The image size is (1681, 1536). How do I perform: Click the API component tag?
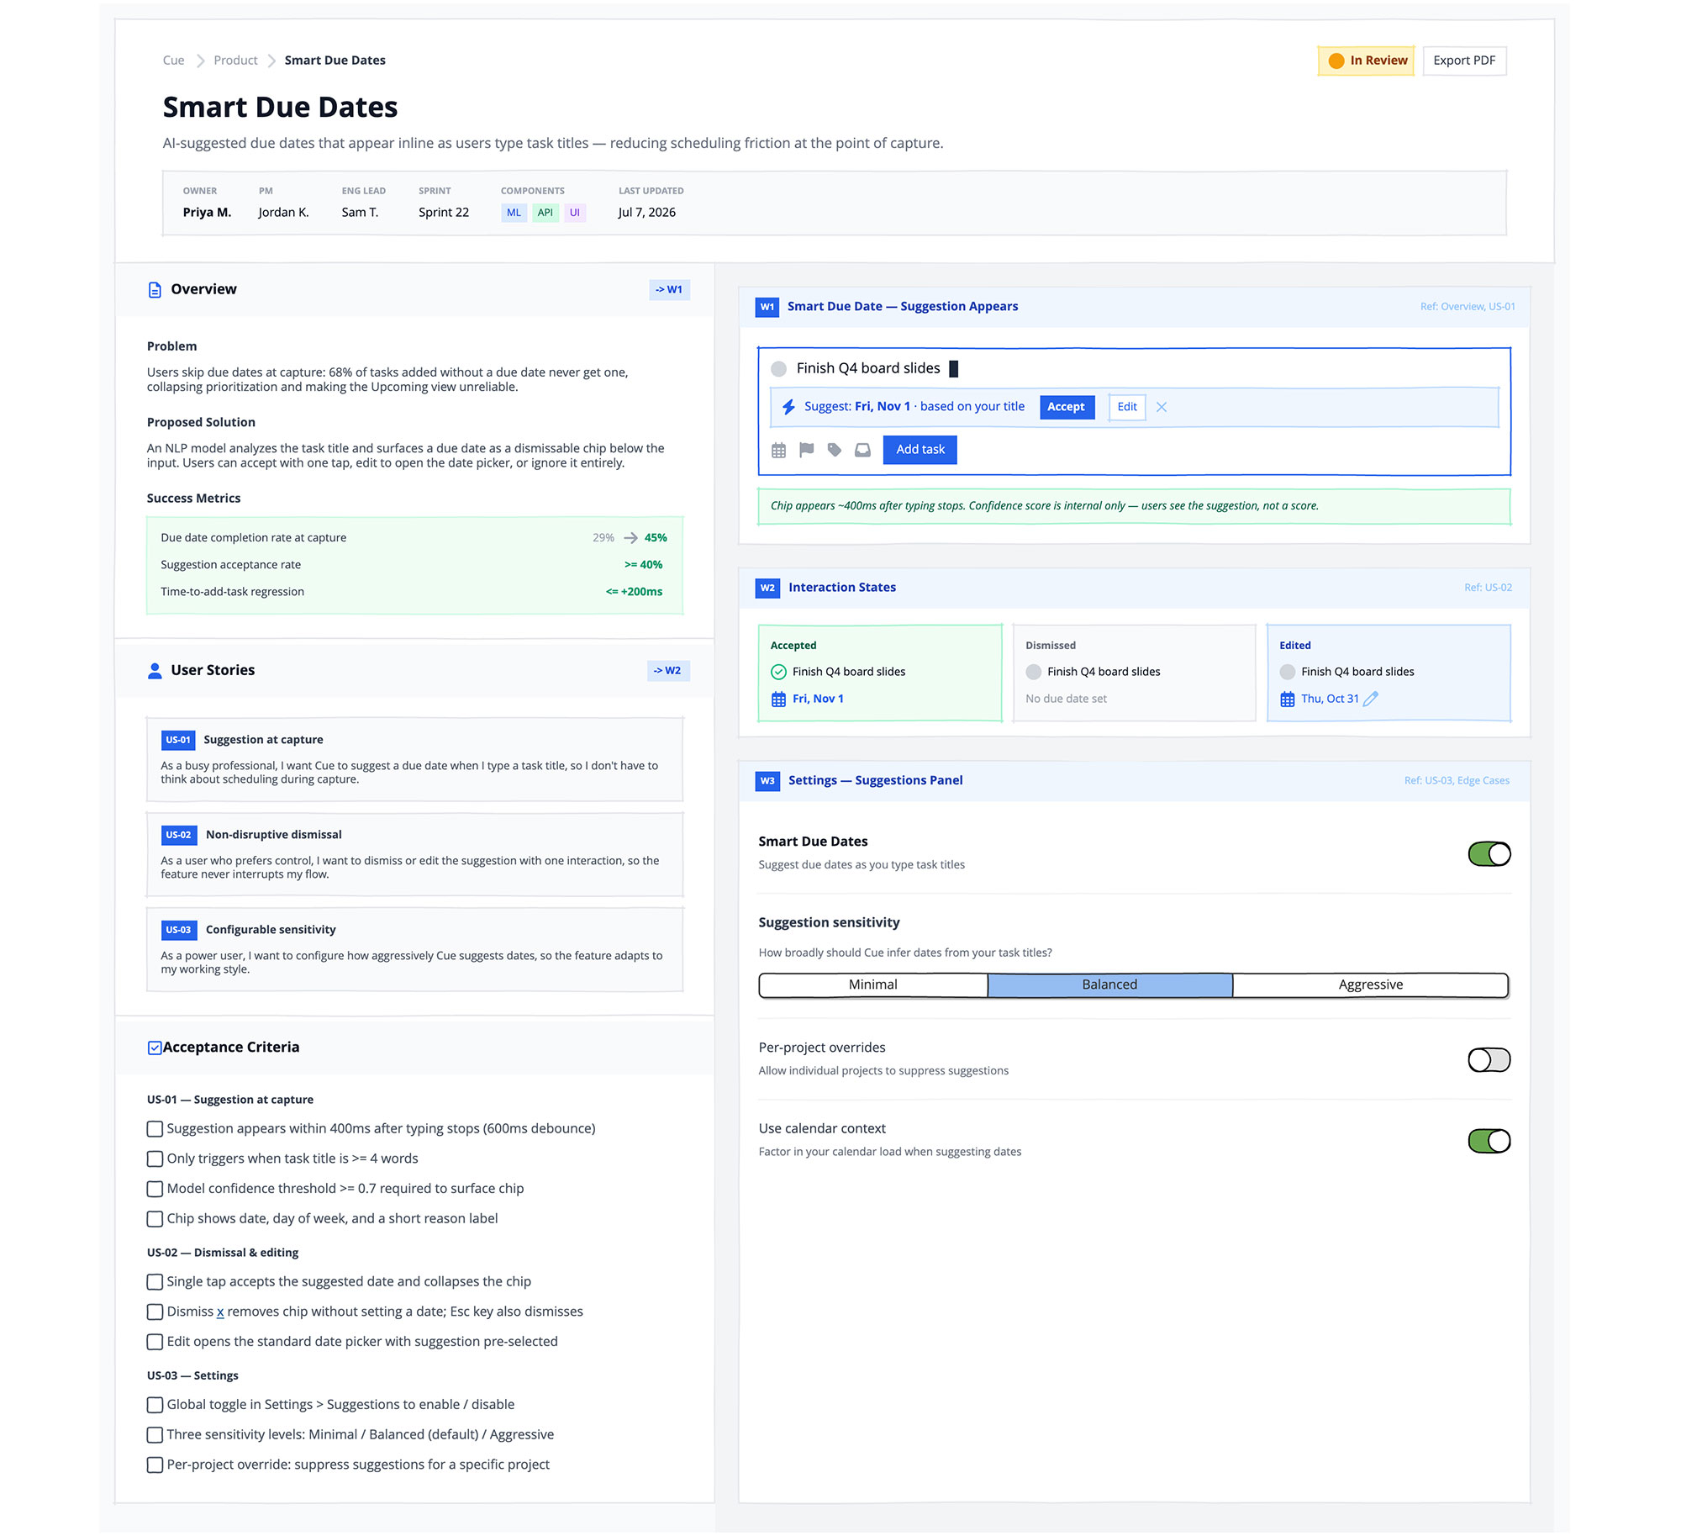point(545,213)
